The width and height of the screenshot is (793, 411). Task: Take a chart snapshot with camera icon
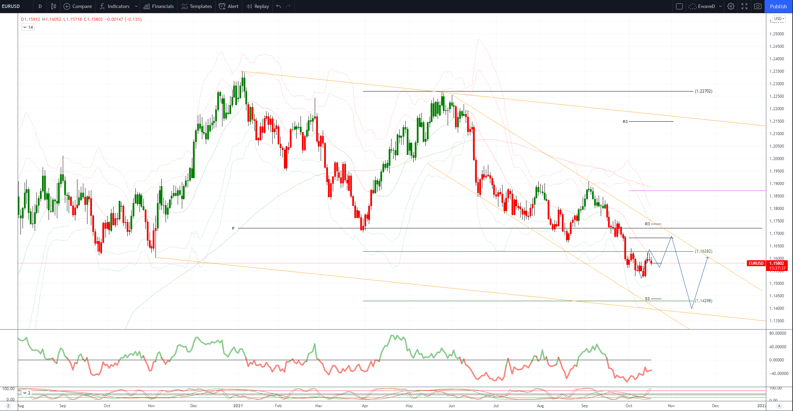coord(758,6)
